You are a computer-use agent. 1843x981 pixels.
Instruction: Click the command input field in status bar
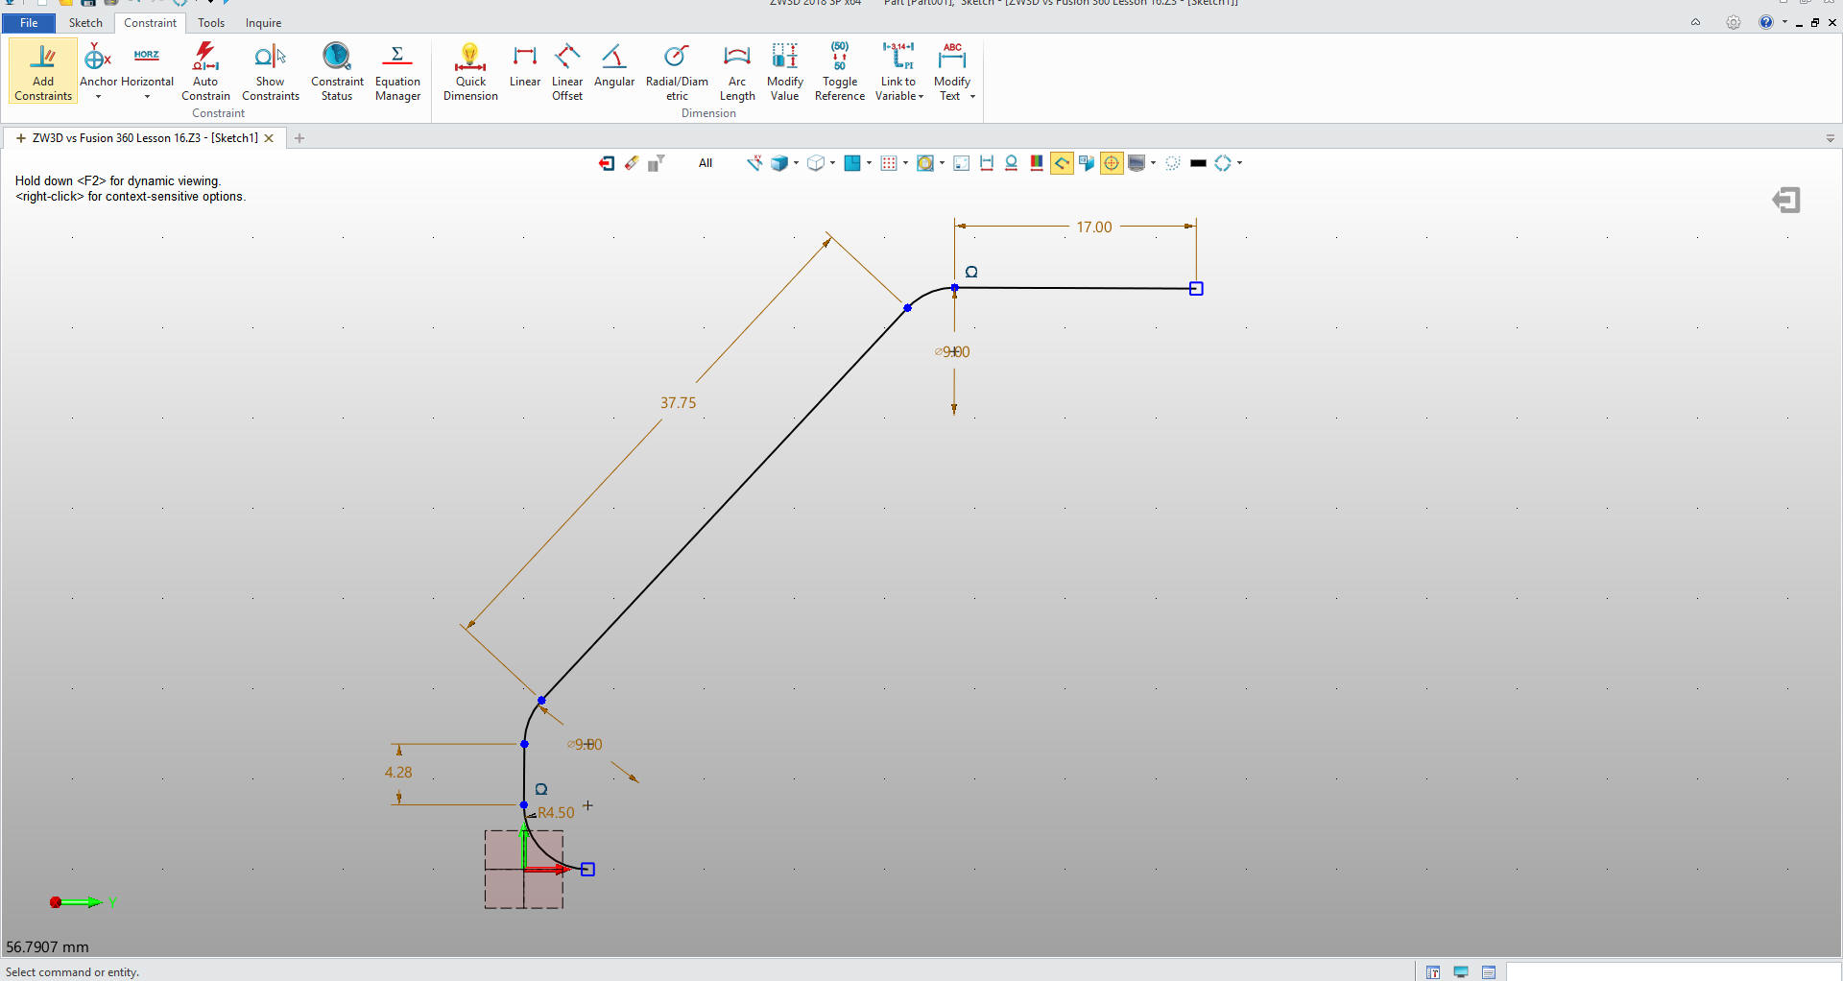tap(1672, 972)
